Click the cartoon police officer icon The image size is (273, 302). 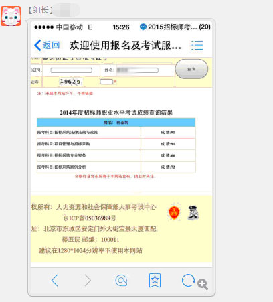click(x=193, y=212)
